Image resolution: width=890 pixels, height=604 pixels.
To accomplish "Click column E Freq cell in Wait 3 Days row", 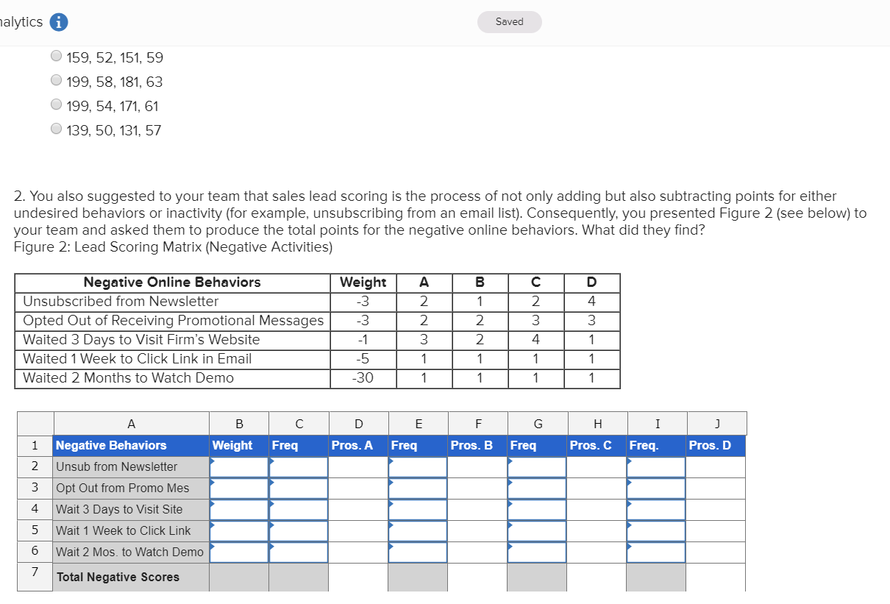I will tap(418, 510).
